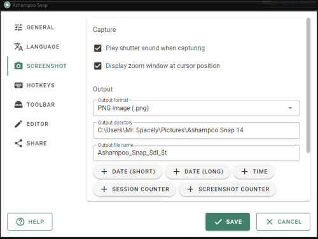Click the Screenshot camera icon
This screenshot has height=239, width=318.
pos(18,66)
